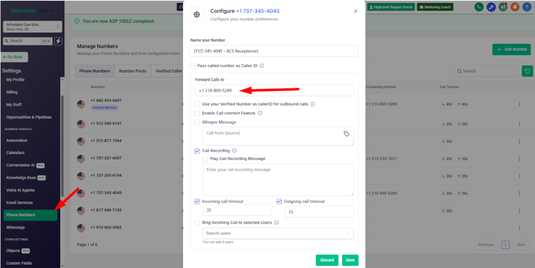Click the megaphone announcements icon
This screenshot has width=535, height=268.
pos(503,7)
